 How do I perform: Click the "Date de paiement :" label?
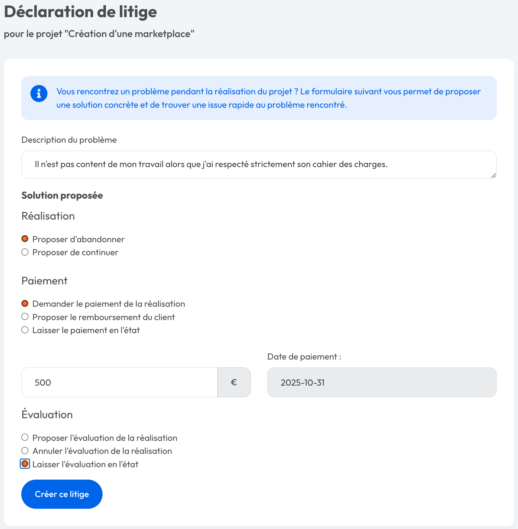(304, 357)
